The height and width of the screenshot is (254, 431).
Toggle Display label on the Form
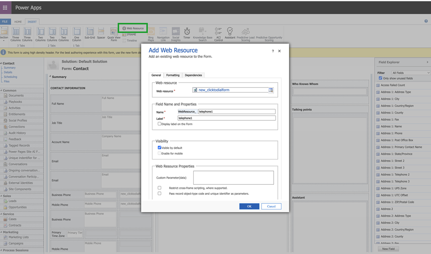(x=159, y=124)
